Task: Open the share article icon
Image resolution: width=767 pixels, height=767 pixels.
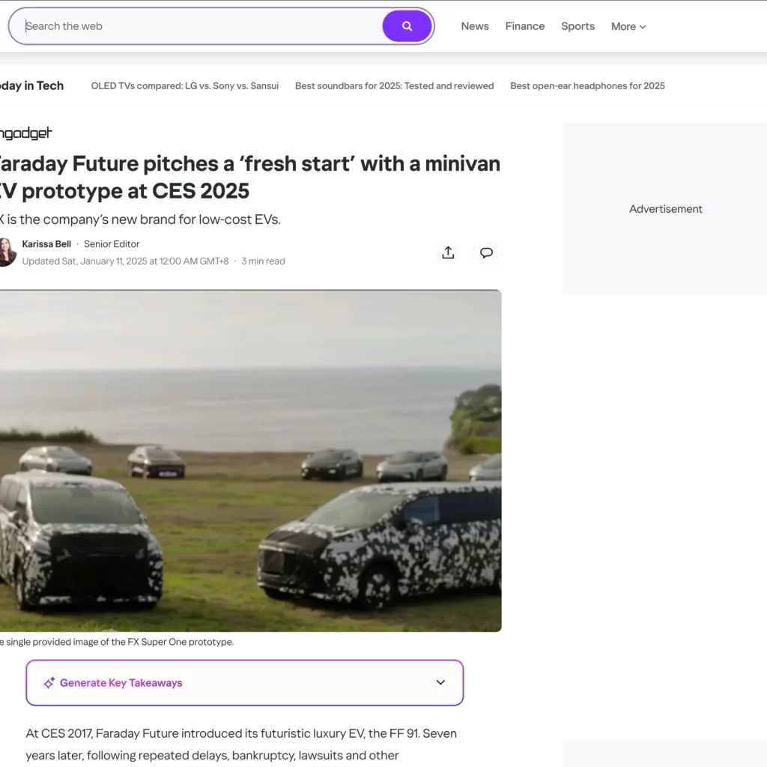Action: click(448, 253)
